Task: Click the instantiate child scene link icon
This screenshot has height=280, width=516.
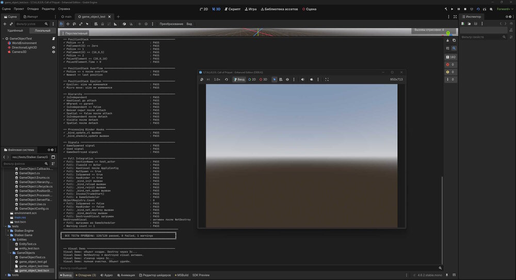Action: [x=11, y=24]
